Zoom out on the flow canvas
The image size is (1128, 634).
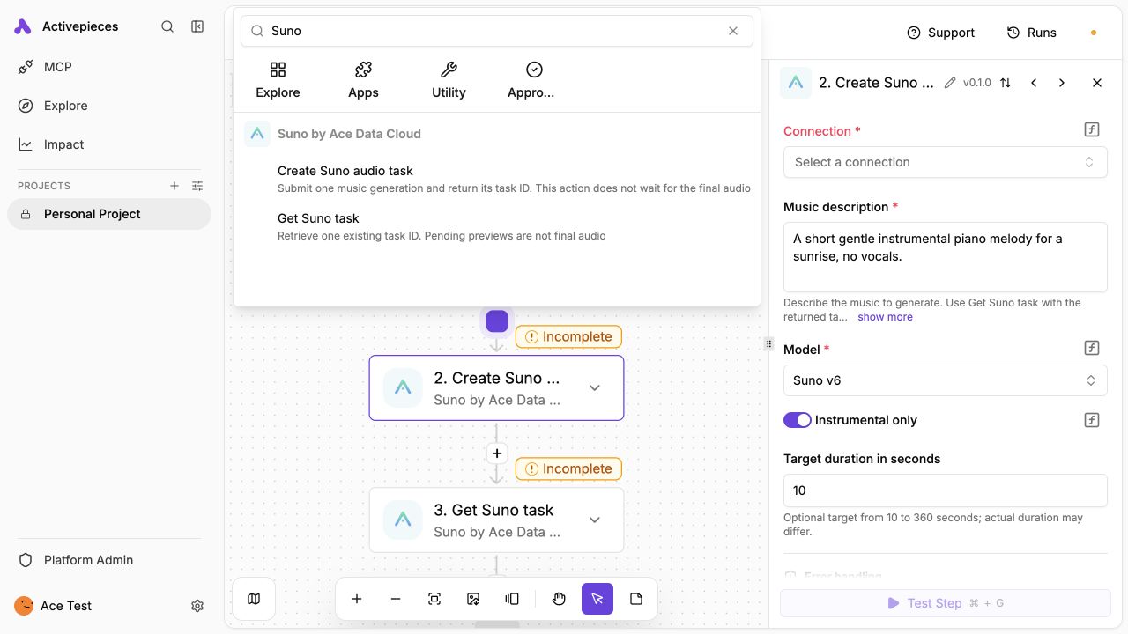click(396, 599)
